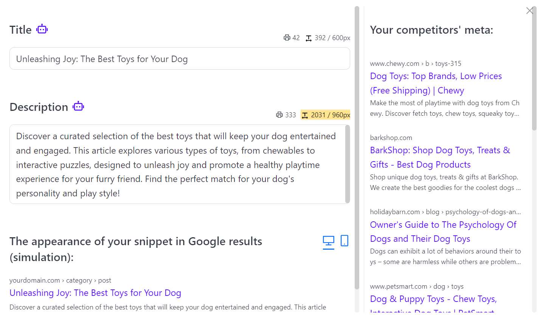Open PetSmart Dog & Puppy Toys link
The width and height of the screenshot is (543, 325).
click(433, 299)
